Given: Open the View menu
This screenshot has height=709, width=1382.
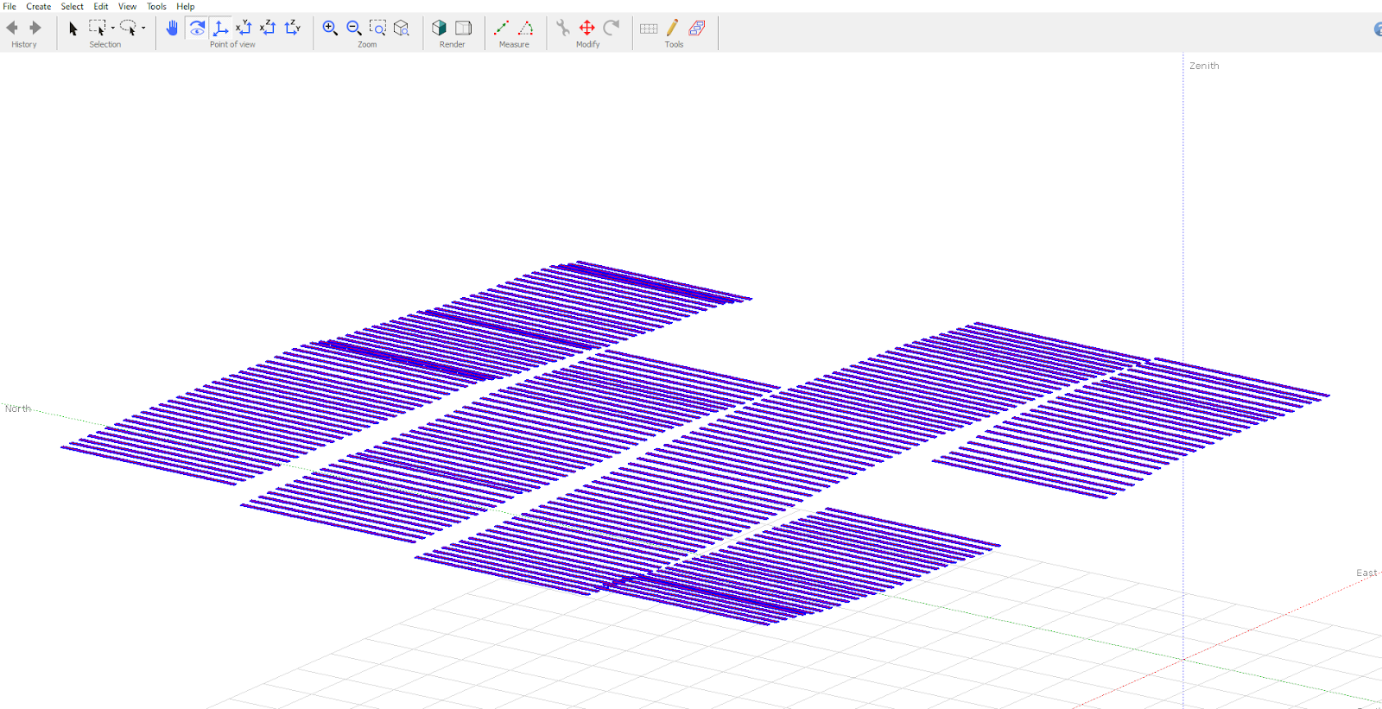Looking at the screenshot, I should point(128,6).
